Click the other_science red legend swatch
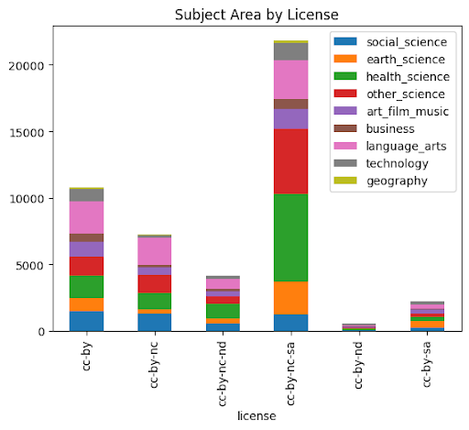The image size is (469, 430). [x=345, y=94]
